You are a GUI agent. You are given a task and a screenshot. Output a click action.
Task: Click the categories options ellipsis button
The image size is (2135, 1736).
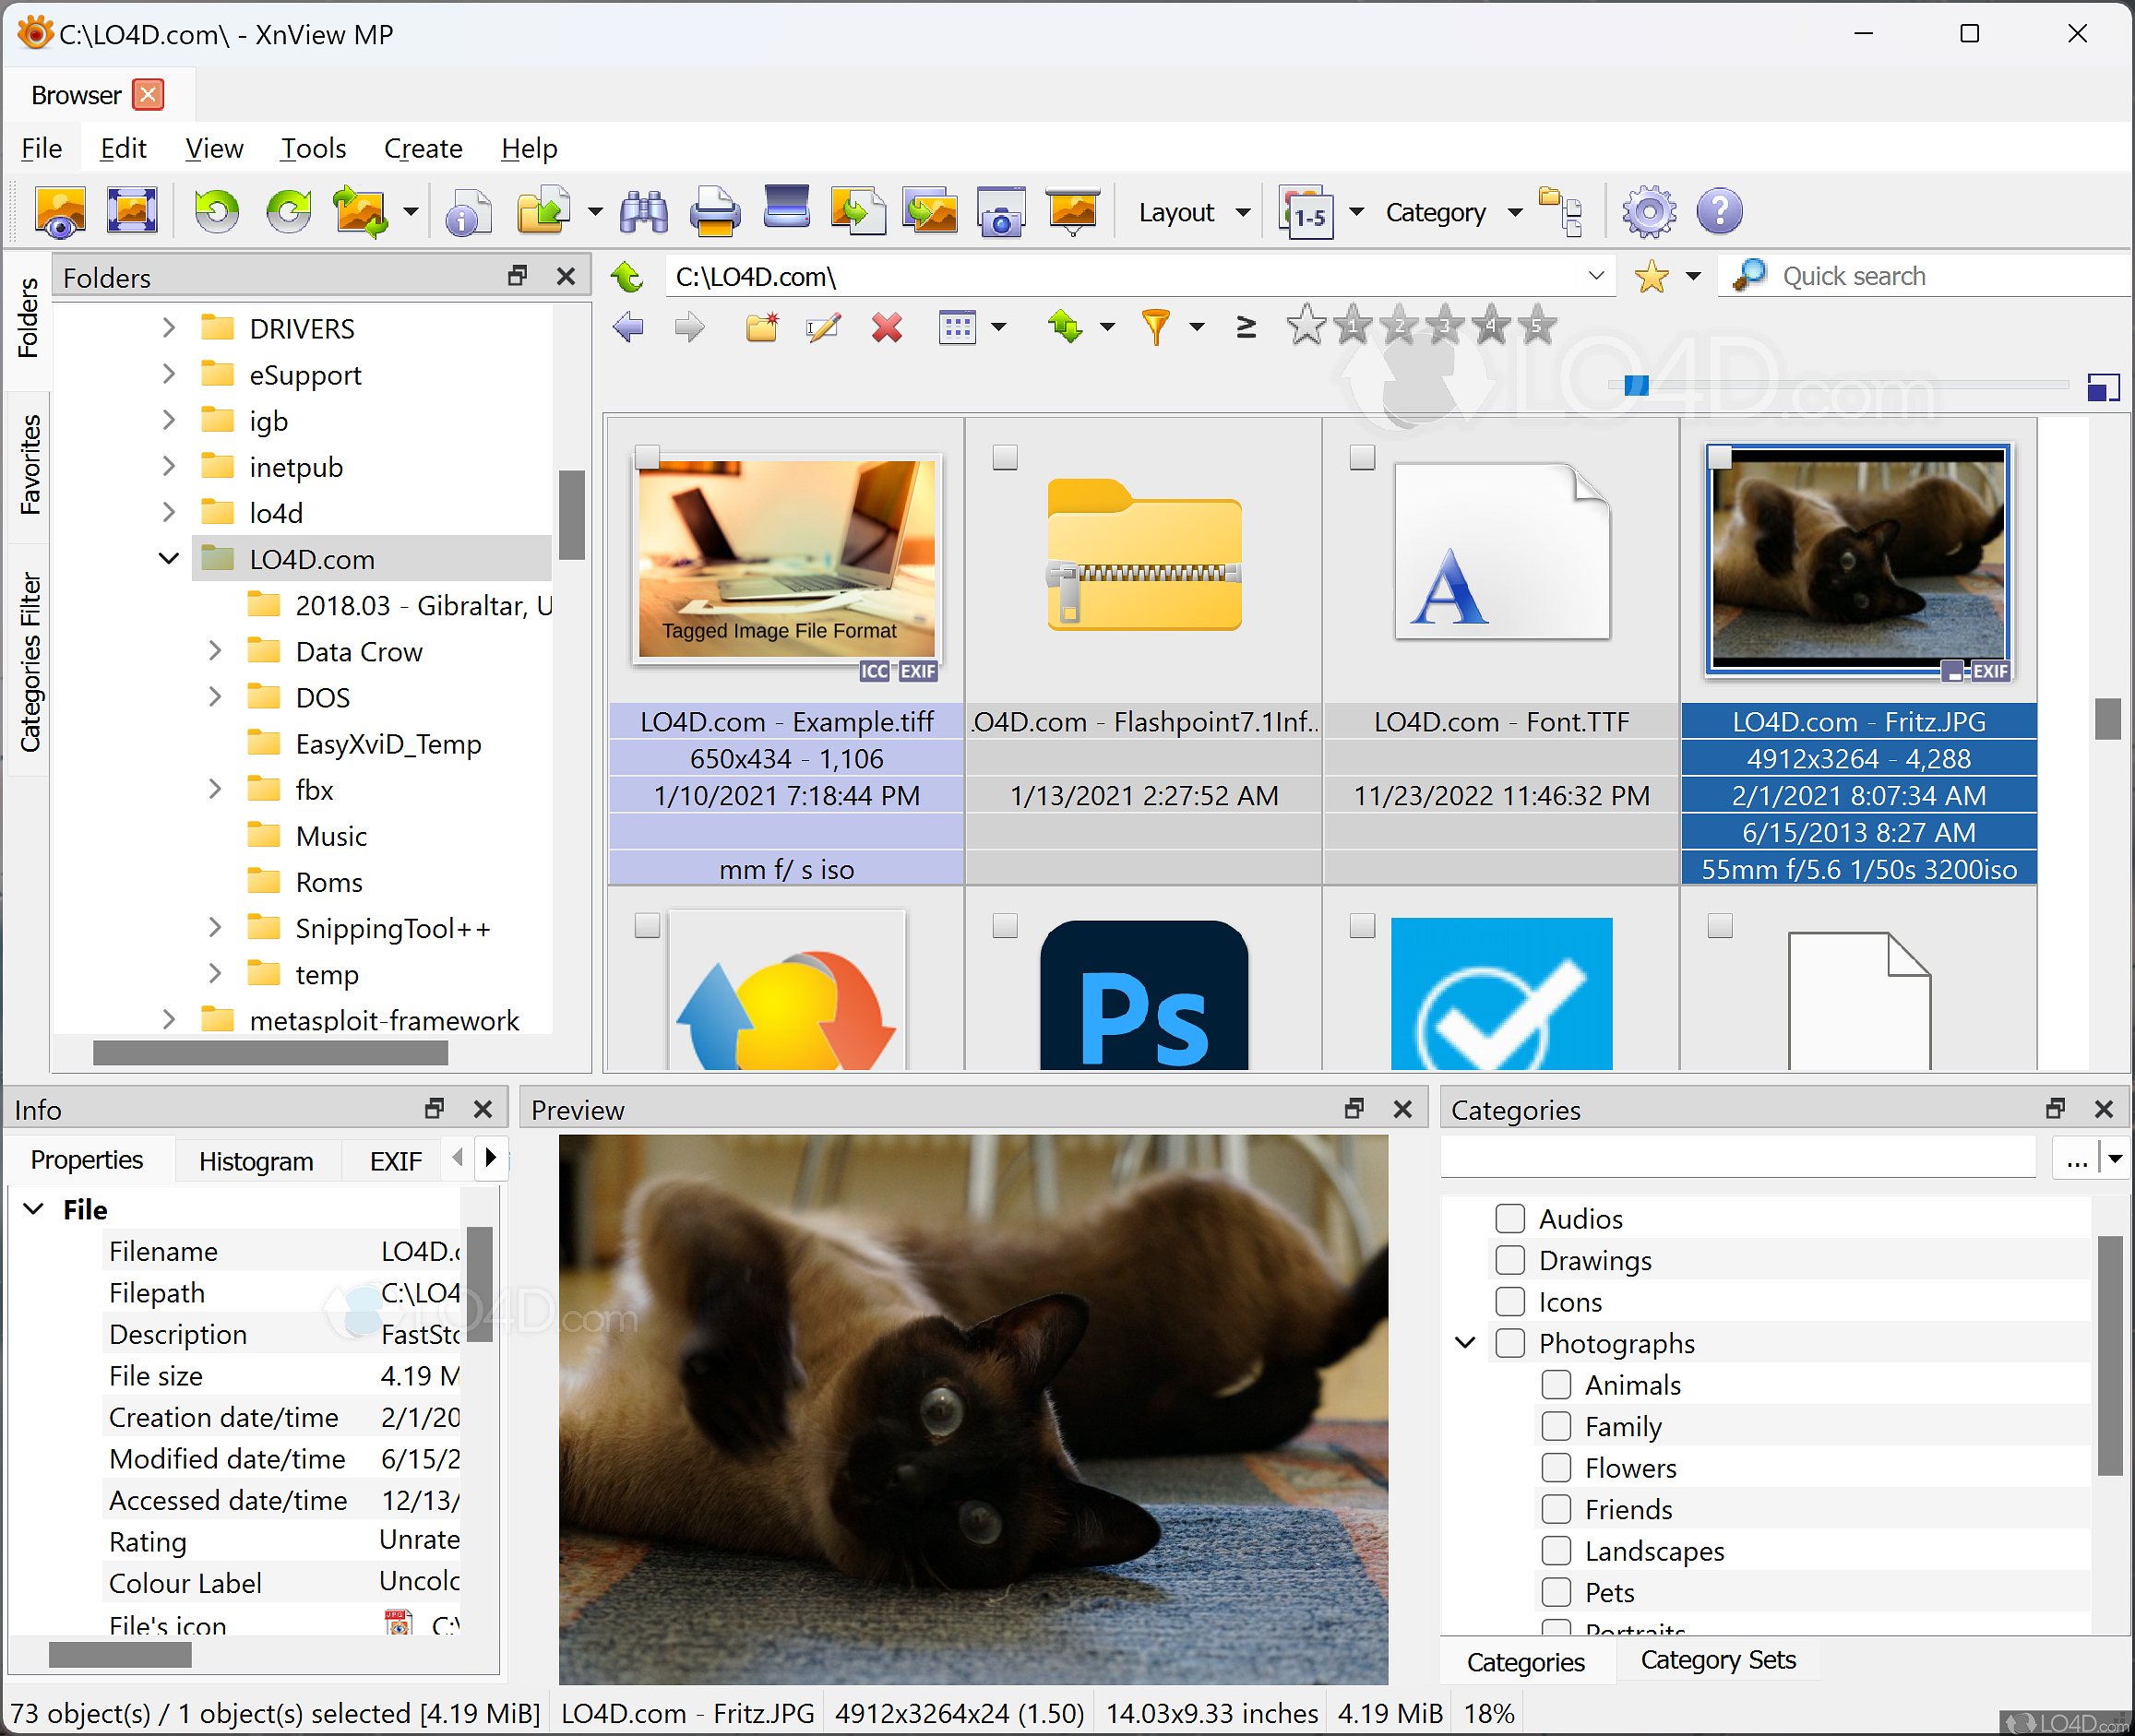2076,1160
